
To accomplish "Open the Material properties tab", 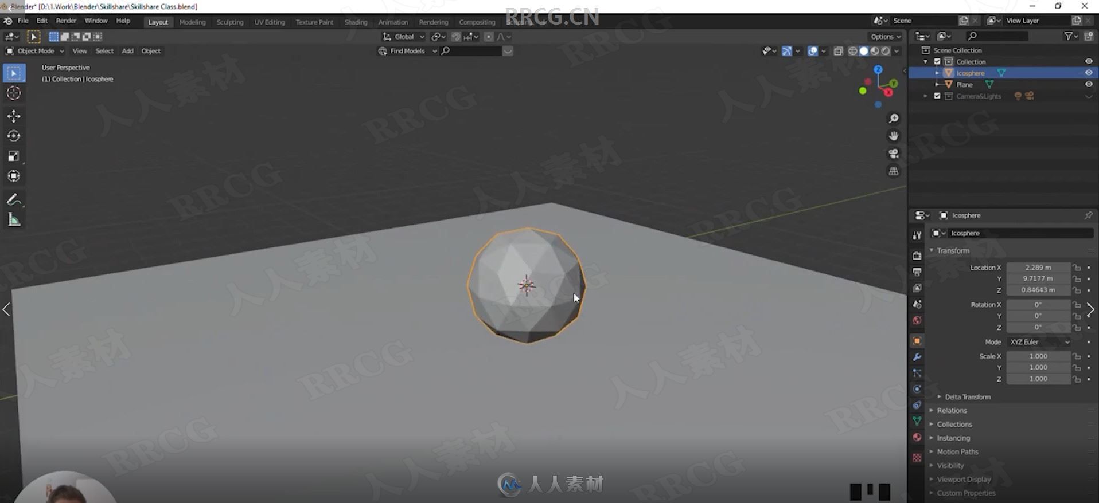I will point(917,437).
